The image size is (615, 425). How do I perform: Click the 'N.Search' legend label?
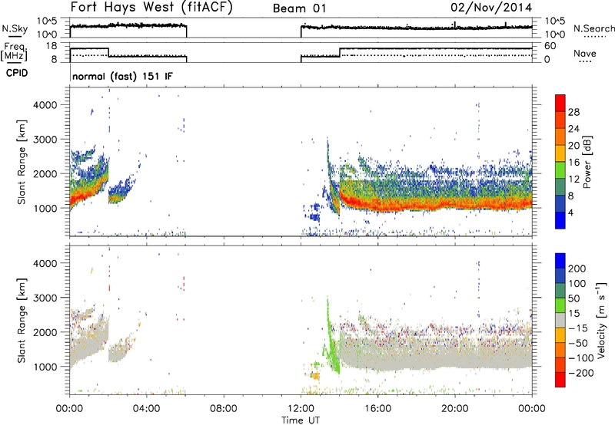pyautogui.click(x=593, y=28)
